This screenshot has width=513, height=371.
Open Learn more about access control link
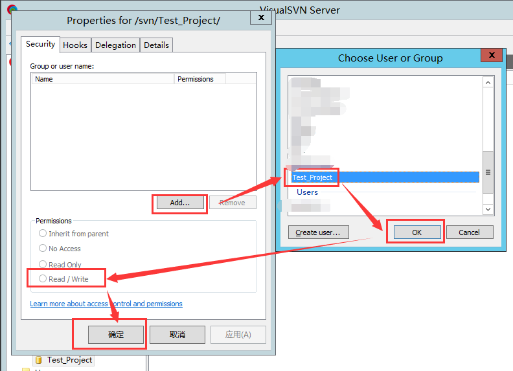106,304
